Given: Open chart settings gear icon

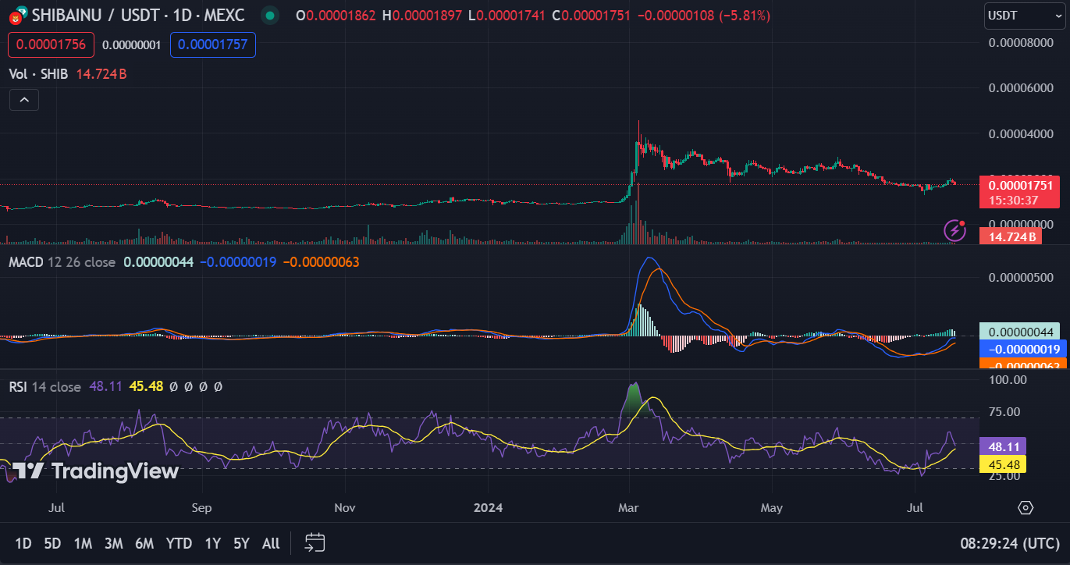Looking at the screenshot, I should [x=1026, y=508].
